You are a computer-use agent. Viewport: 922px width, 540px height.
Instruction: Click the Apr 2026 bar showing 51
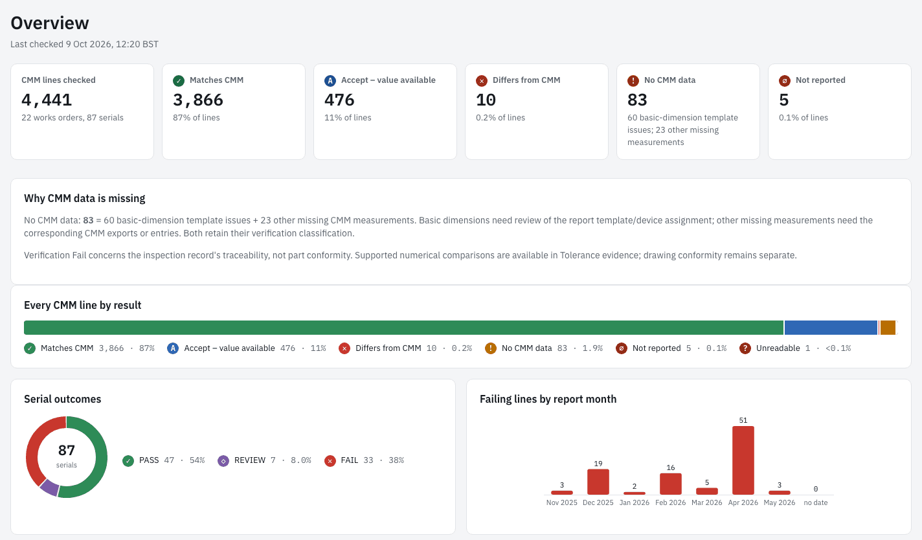click(x=743, y=460)
